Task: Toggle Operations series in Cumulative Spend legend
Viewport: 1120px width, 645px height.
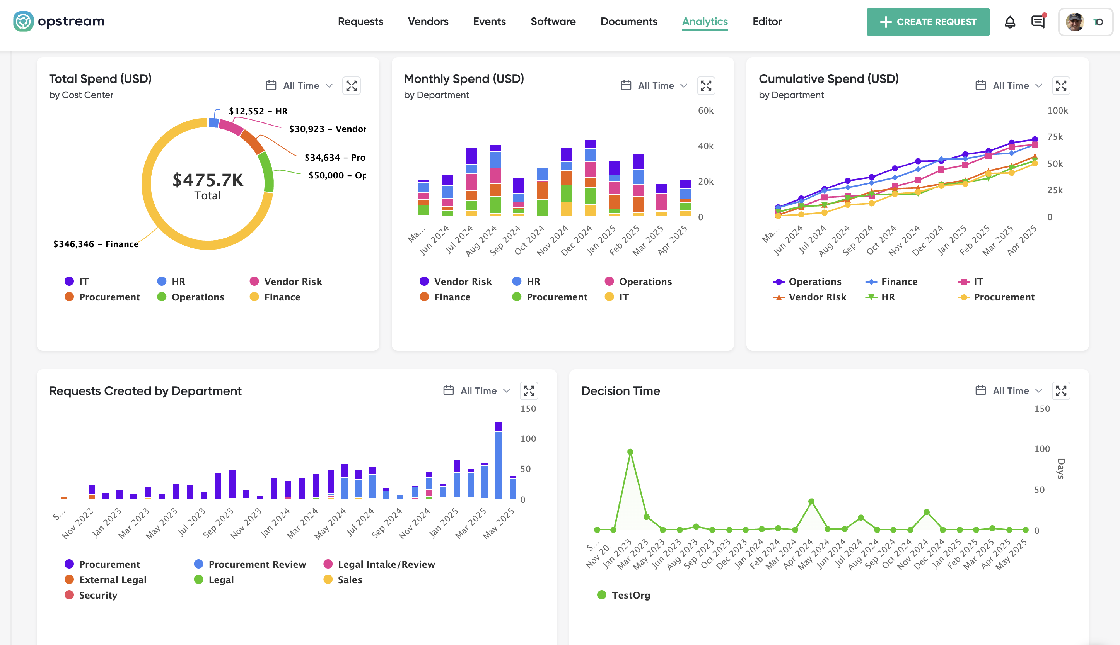Action: 814,282
